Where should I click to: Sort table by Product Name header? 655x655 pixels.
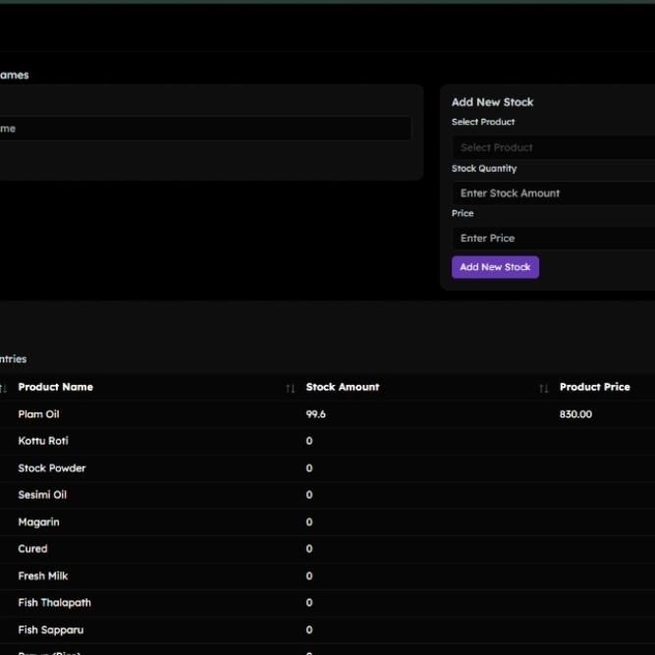point(56,387)
